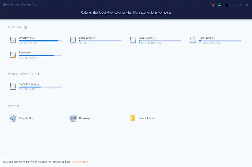The width and height of the screenshot is (252, 167).
Task: Pick the Local Disk(F:) drive icon
Action: (x=193, y=40)
